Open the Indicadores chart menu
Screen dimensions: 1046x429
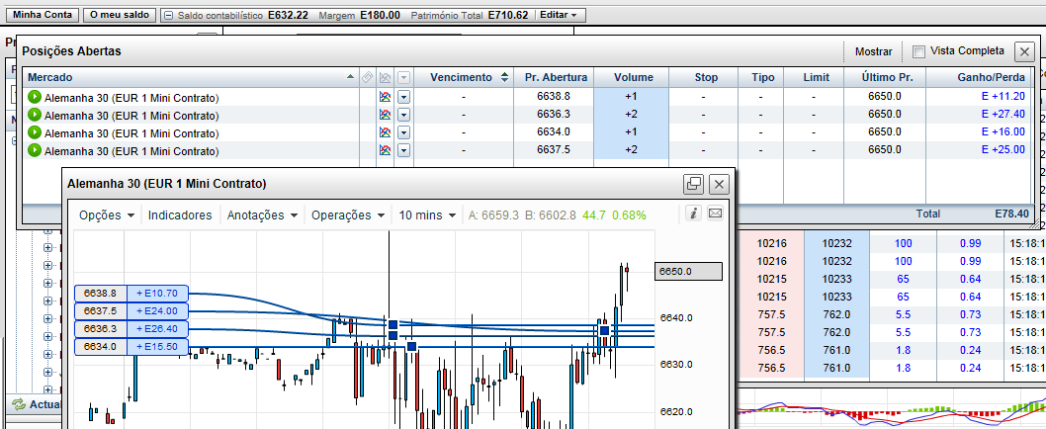click(180, 214)
